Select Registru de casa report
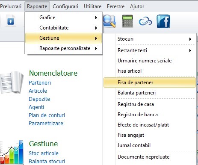The height and width of the screenshot is (165, 198). pyautogui.click(x=150, y=104)
